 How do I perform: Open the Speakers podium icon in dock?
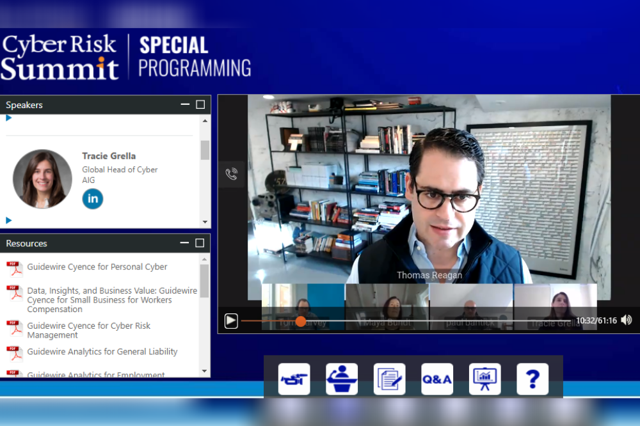click(342, 379)
